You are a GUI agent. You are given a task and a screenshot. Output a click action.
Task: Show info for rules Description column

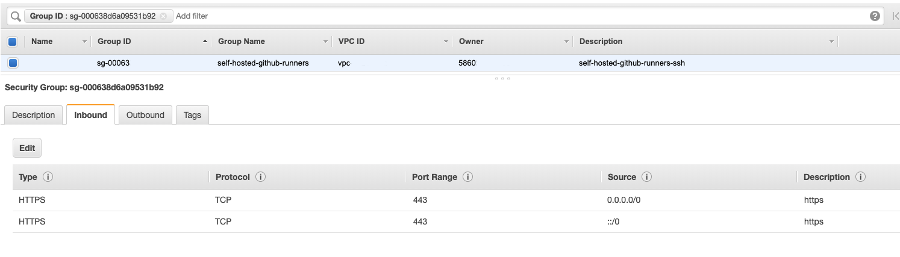[x=860, y=177]
